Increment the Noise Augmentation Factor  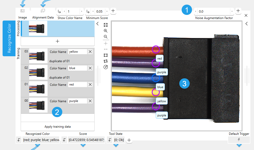[x=232, y=11]
